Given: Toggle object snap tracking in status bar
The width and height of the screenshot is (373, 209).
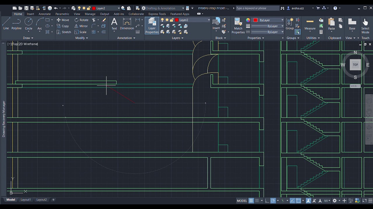Looking at the screenshot, I should pyautogui.click(x=292, y=201).
